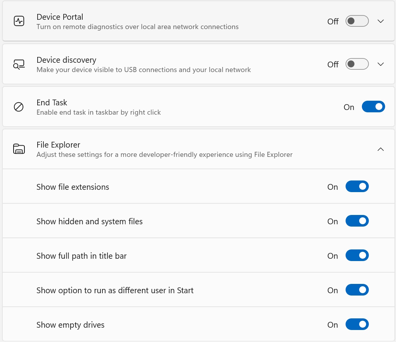Disable Show hidden and system files
The height and width of the screenshot is (342, 396).
click(357, 221)
